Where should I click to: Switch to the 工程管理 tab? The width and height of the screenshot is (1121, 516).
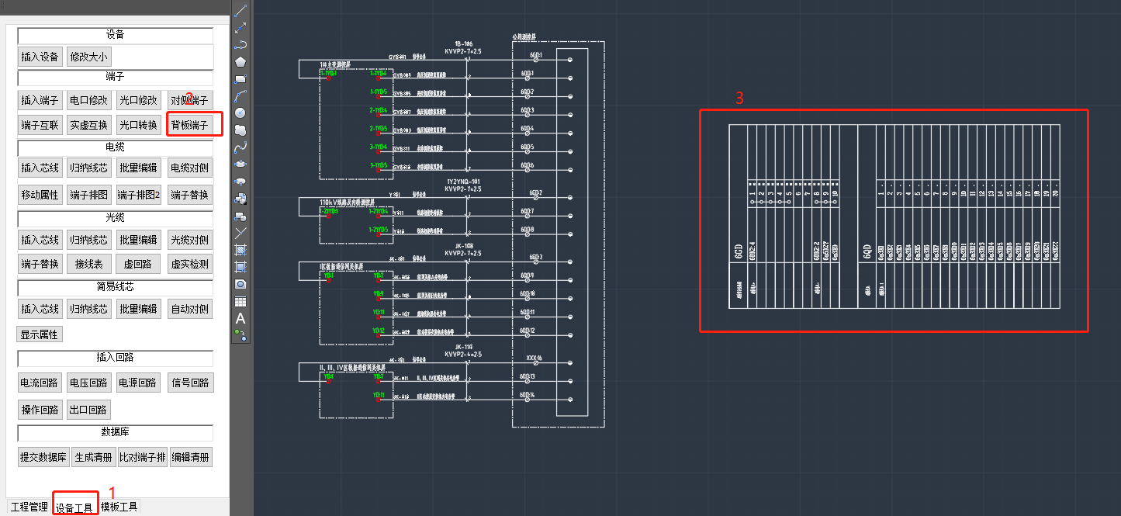(29, 507)
